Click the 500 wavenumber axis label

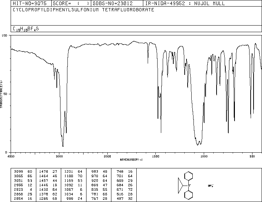click(252, 156)
